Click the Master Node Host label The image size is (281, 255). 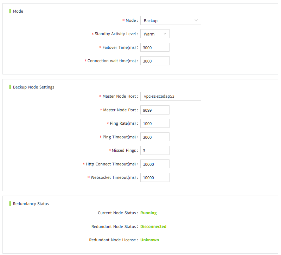[x=120, y=96]
